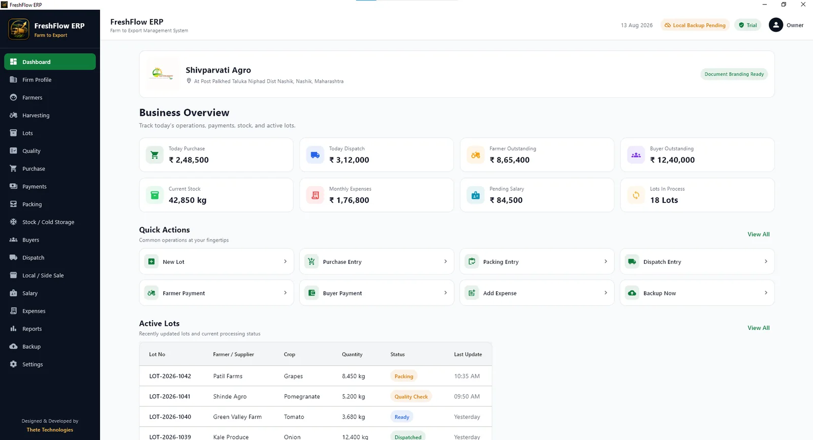The image size is (813, 440).
Task: Click the Packing icon in sidebar
Action: pos(13,204)
